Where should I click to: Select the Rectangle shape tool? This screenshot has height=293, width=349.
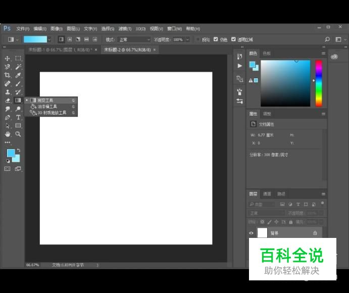coord(18,126)
